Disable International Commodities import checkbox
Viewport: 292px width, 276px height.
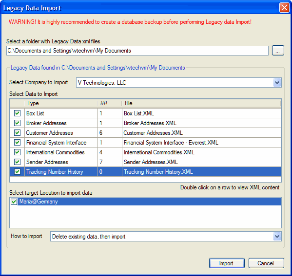click(18, 152)
